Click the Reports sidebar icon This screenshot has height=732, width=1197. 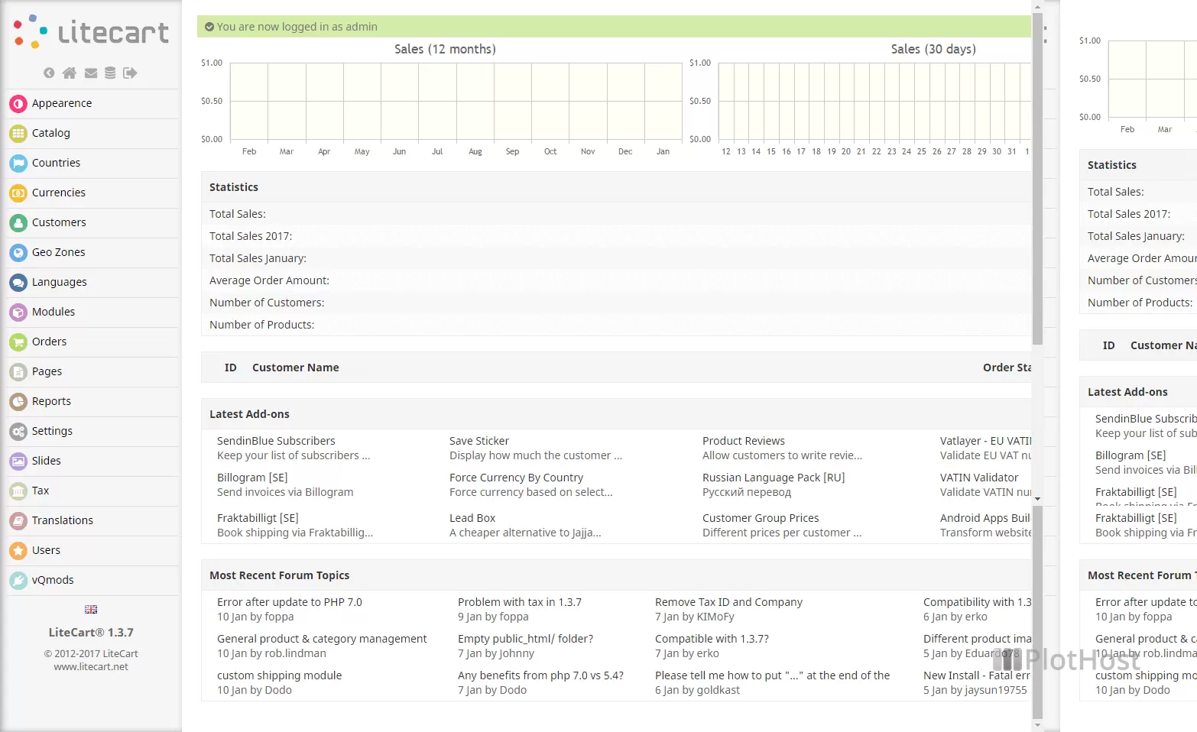(18, 401)
